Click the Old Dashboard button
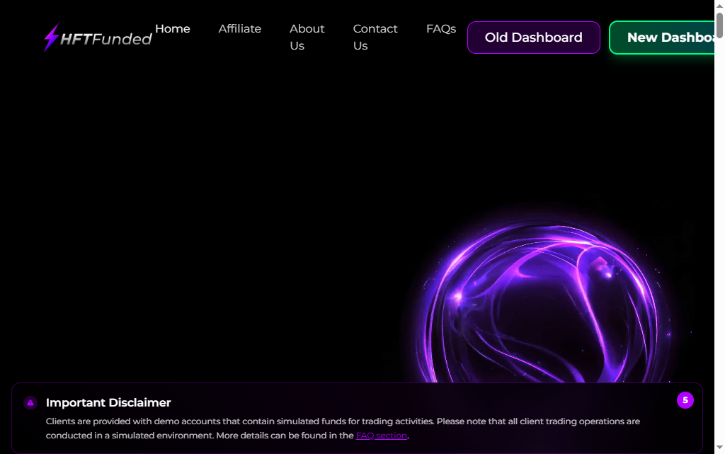 [533, 38]
